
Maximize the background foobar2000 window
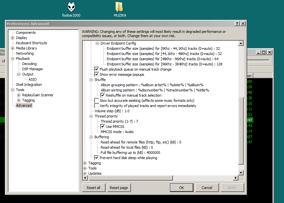coord(264,52)
